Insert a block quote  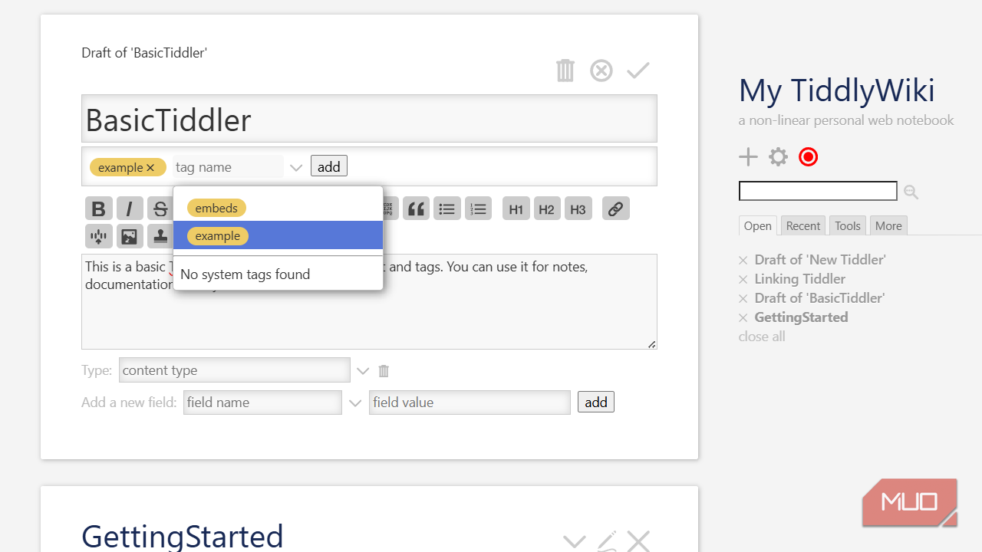(417, 209)
